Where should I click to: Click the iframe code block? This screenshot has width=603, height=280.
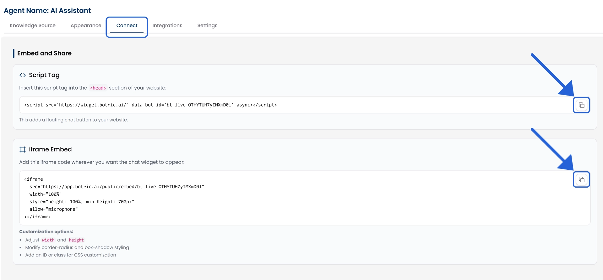click(x=305, y=198)
